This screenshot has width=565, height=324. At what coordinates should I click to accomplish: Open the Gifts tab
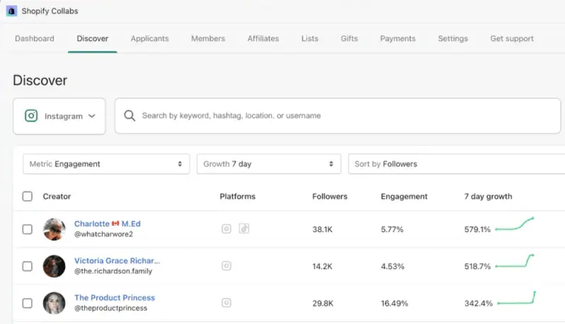pos(349,39)
